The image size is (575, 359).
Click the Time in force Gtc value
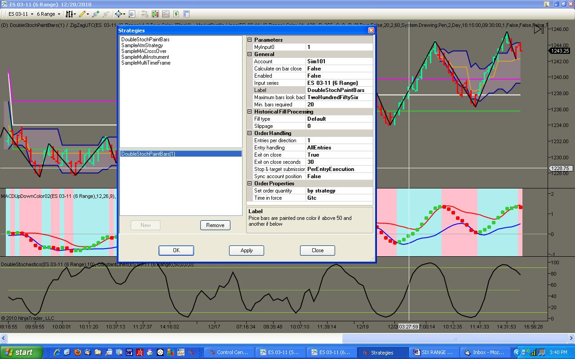[x=339, y=198]
